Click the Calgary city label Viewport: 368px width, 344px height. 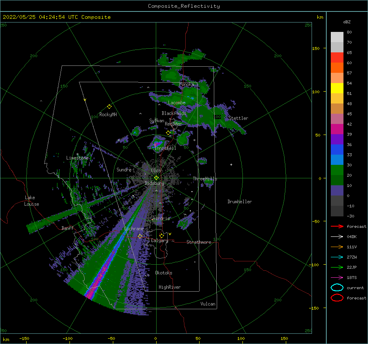click(159, 241)
